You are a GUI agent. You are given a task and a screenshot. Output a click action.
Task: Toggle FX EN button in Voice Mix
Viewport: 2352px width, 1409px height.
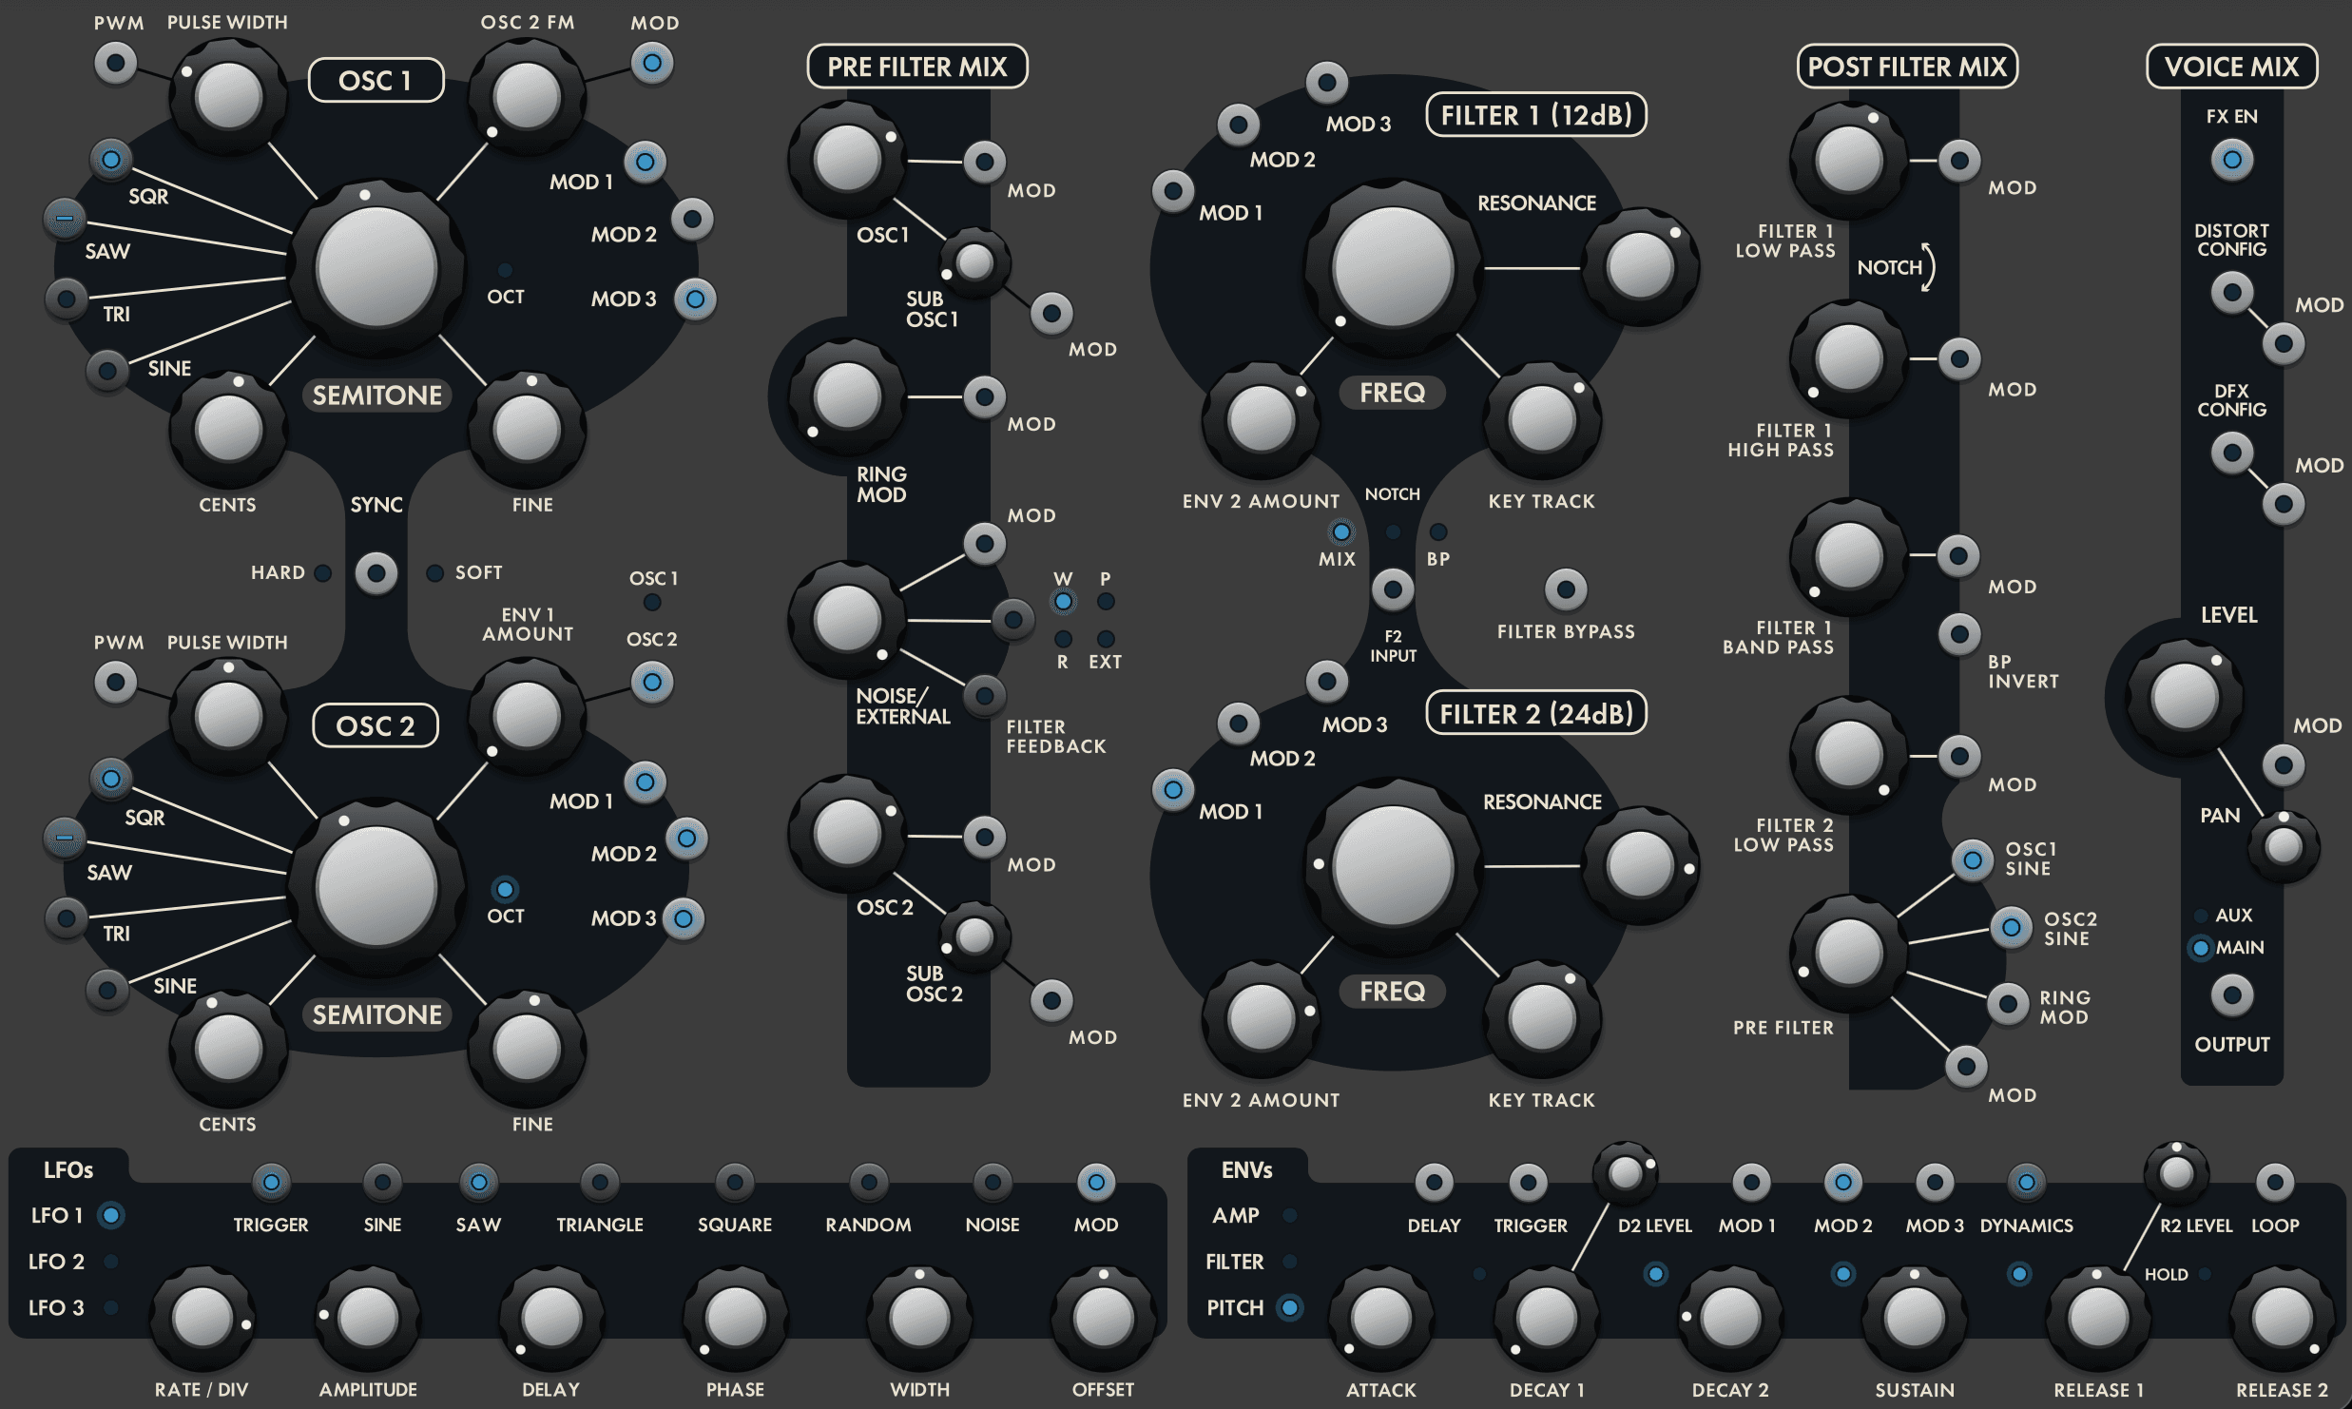coord(2232,160)
